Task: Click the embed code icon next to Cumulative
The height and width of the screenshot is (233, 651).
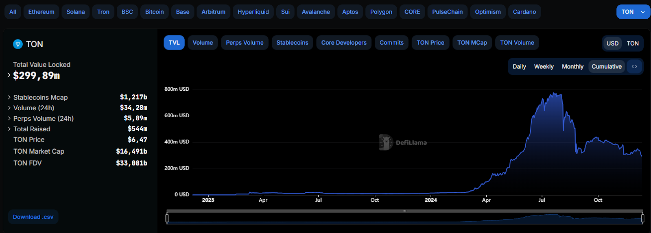Action: point(634,67)
